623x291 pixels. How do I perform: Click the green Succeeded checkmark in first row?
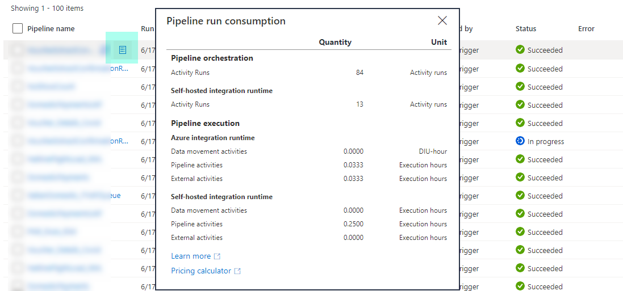pos(520,50)
